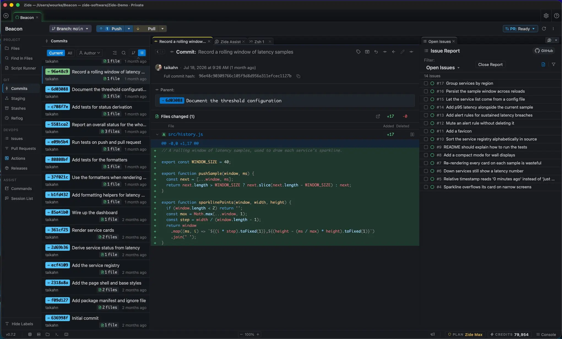Screen dimensions: 562x339
Task: Toggle commits list view mode
Action: pyautogui.click(x=142, y=53)
